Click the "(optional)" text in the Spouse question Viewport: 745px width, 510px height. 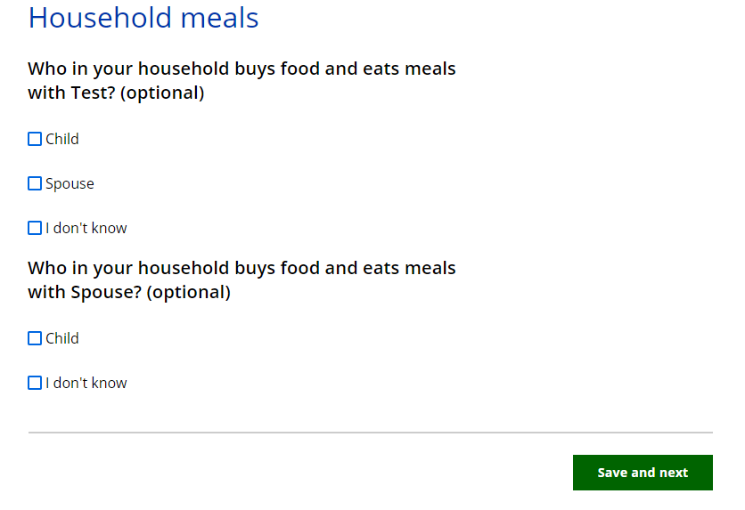188,293
